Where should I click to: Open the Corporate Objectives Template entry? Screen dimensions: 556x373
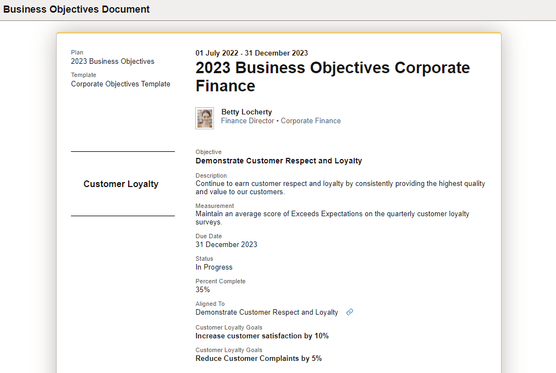pyautogui.click(x=120, y=84)
